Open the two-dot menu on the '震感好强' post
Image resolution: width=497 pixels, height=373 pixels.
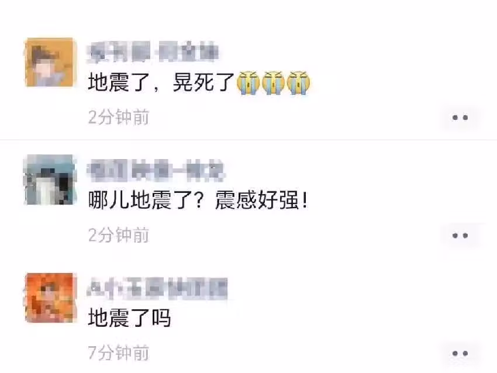coord(460,236)
